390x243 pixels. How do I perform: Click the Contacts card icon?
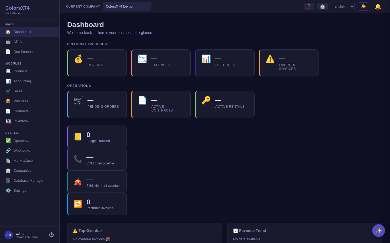pos(8,71)
